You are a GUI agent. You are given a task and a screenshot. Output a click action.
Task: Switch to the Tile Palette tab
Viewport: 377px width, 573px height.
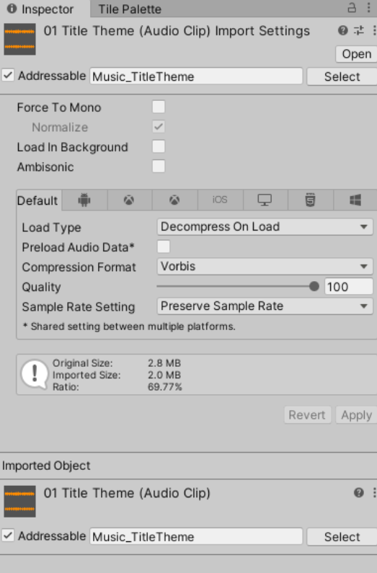tap(130, 9)
